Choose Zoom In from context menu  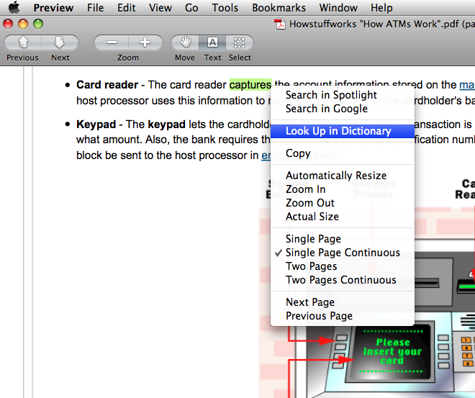click(x=343, y=189)
